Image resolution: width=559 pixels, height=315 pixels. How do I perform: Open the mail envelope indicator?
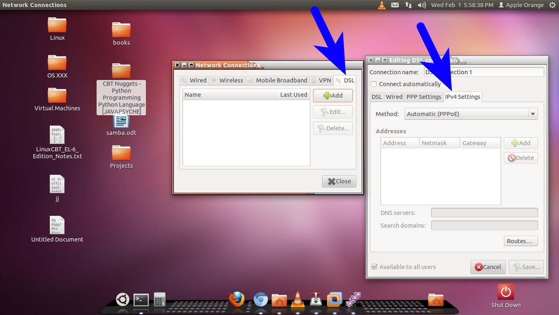click(x=395, y=5)
